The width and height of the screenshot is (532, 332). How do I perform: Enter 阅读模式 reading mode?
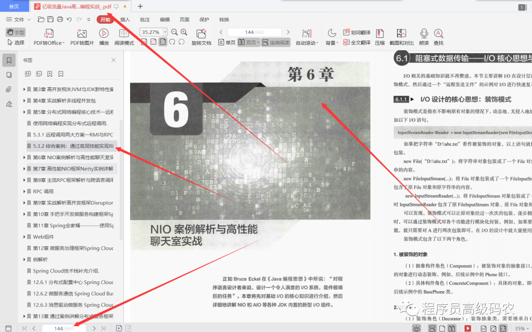[x=124, y=37]
